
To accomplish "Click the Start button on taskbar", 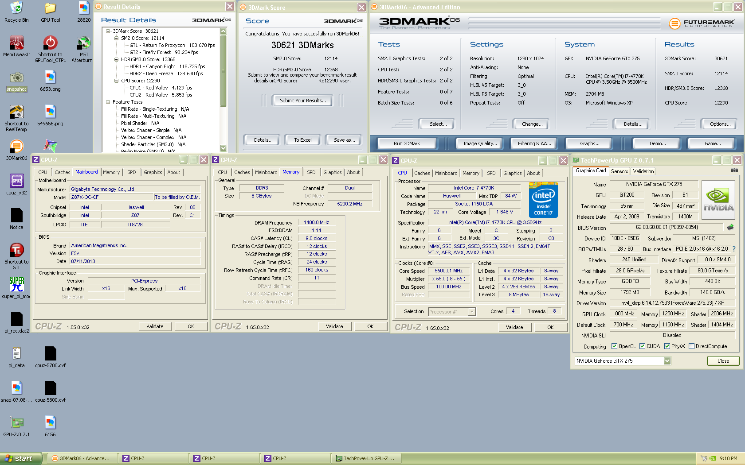I will pyautogui.click(x=21, y=458).
